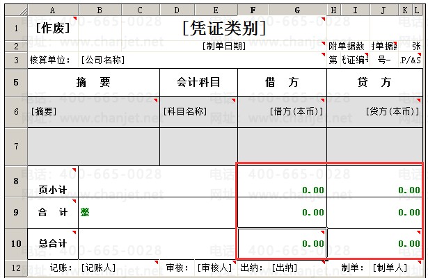Select column K header
Viewport: 428px width, 278px height.
pyautogui.click(x=405, y=10)
